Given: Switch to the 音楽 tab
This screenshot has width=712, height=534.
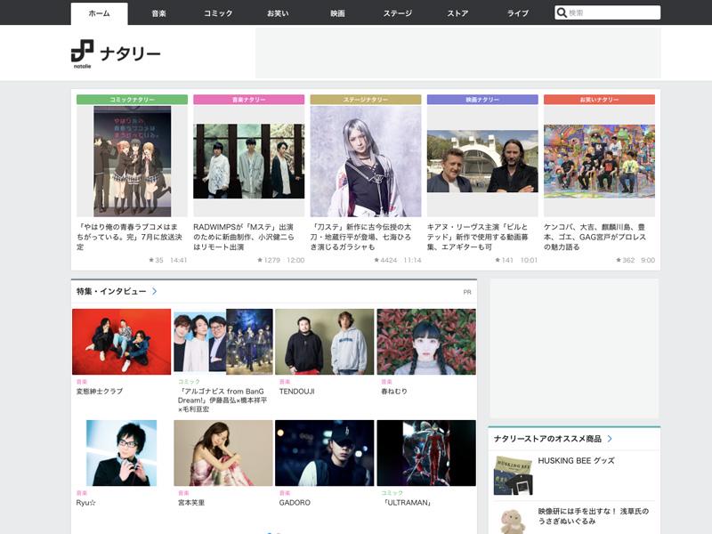Looking at the screenshot, I should click(158, 12).
